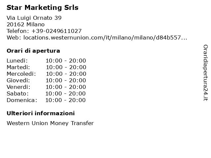Click the Domenica label
Screen dimensions: 211x158
coord(22,100)
